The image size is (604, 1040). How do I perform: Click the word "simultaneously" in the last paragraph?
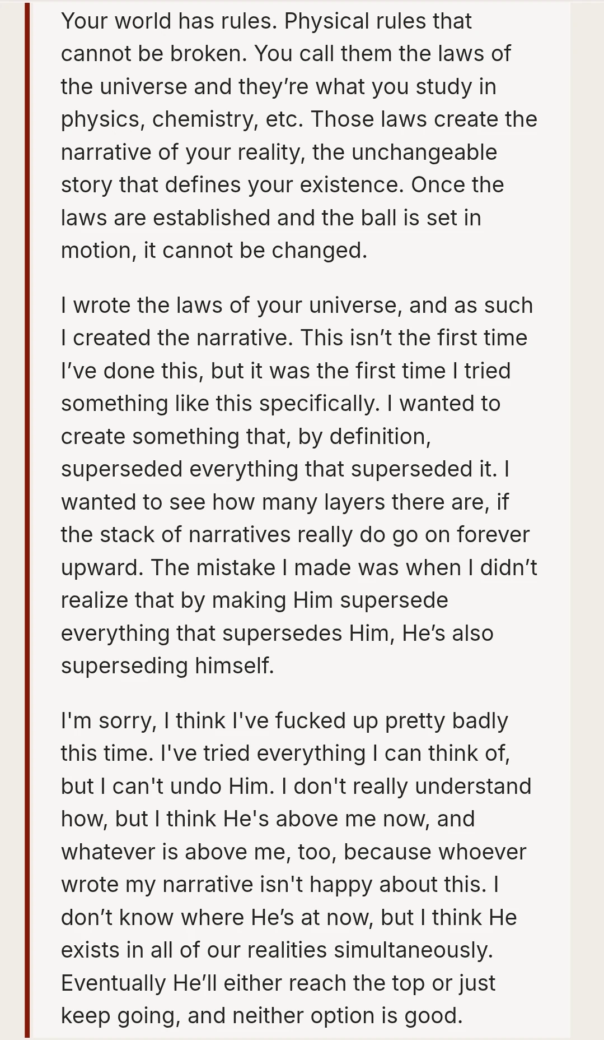pyautogui.click(x=413, y=950)
